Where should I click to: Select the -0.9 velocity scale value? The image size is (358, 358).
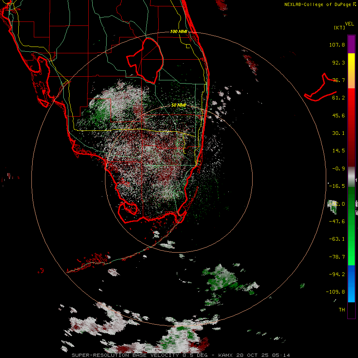point(339,169)
